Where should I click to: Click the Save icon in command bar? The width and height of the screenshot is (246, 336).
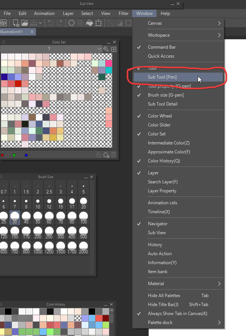click(x=33, y=23)
